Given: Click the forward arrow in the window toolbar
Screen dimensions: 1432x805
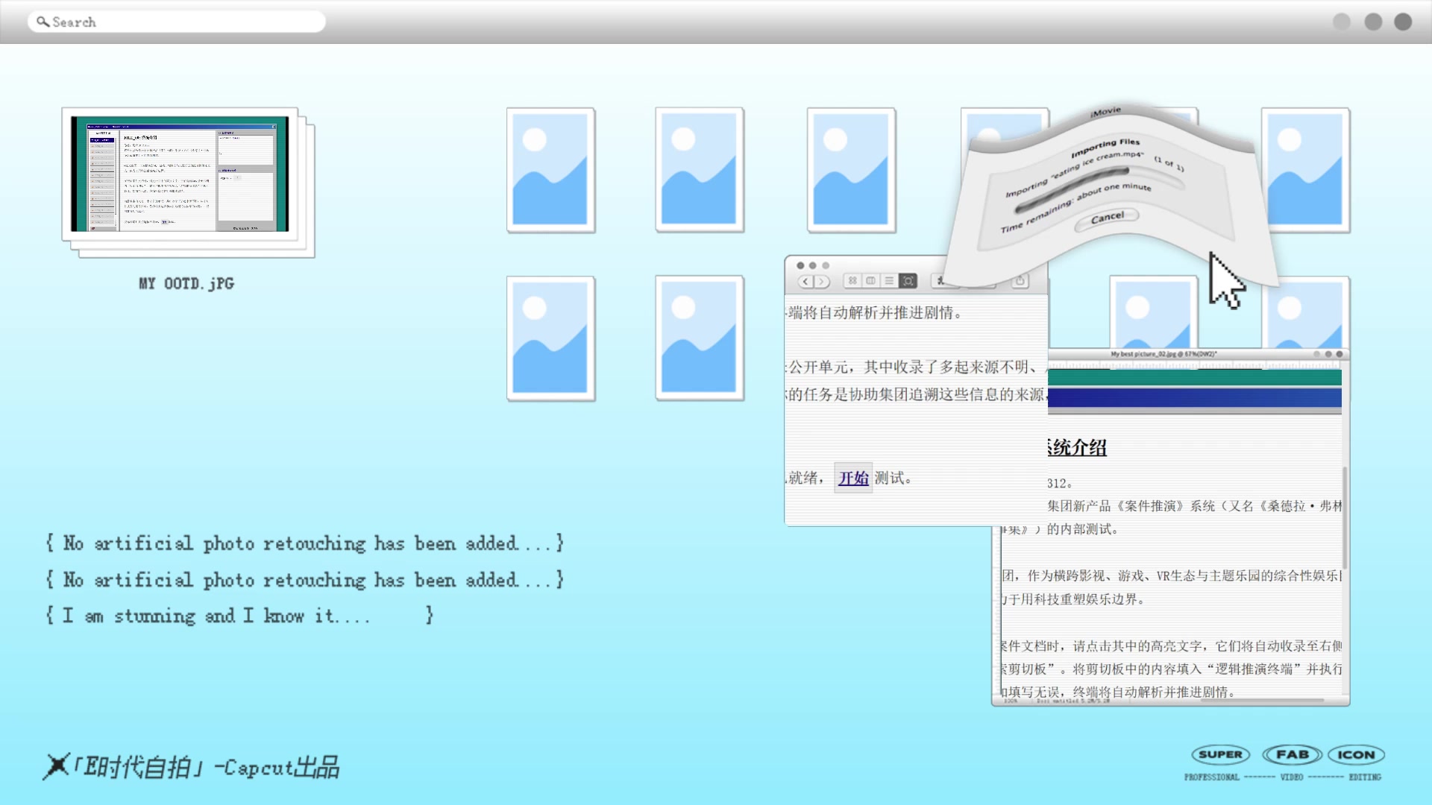Looking at the screenshot, I should [822, 281].
